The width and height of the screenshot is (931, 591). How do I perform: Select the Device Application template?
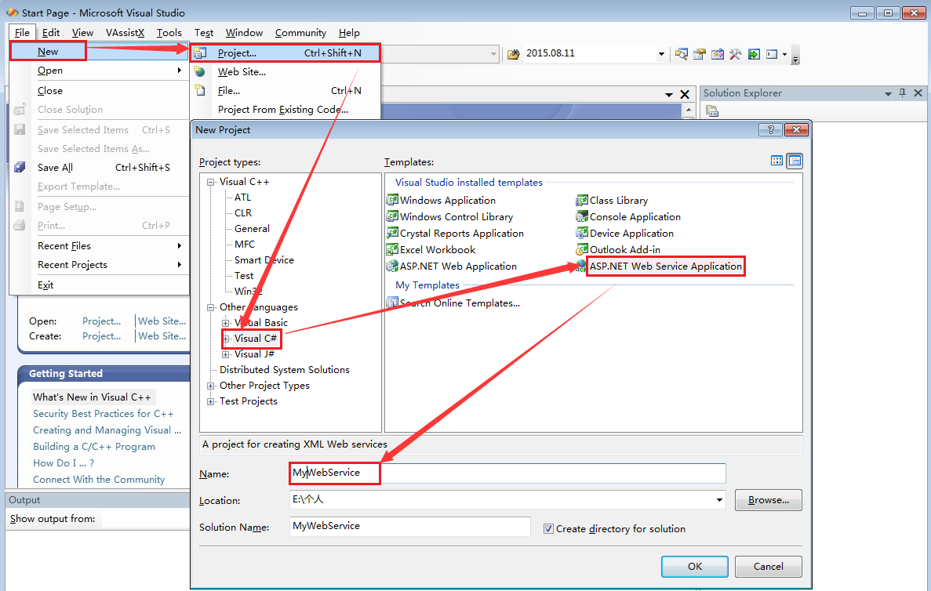pyautogui.click(x=624, y=234)
